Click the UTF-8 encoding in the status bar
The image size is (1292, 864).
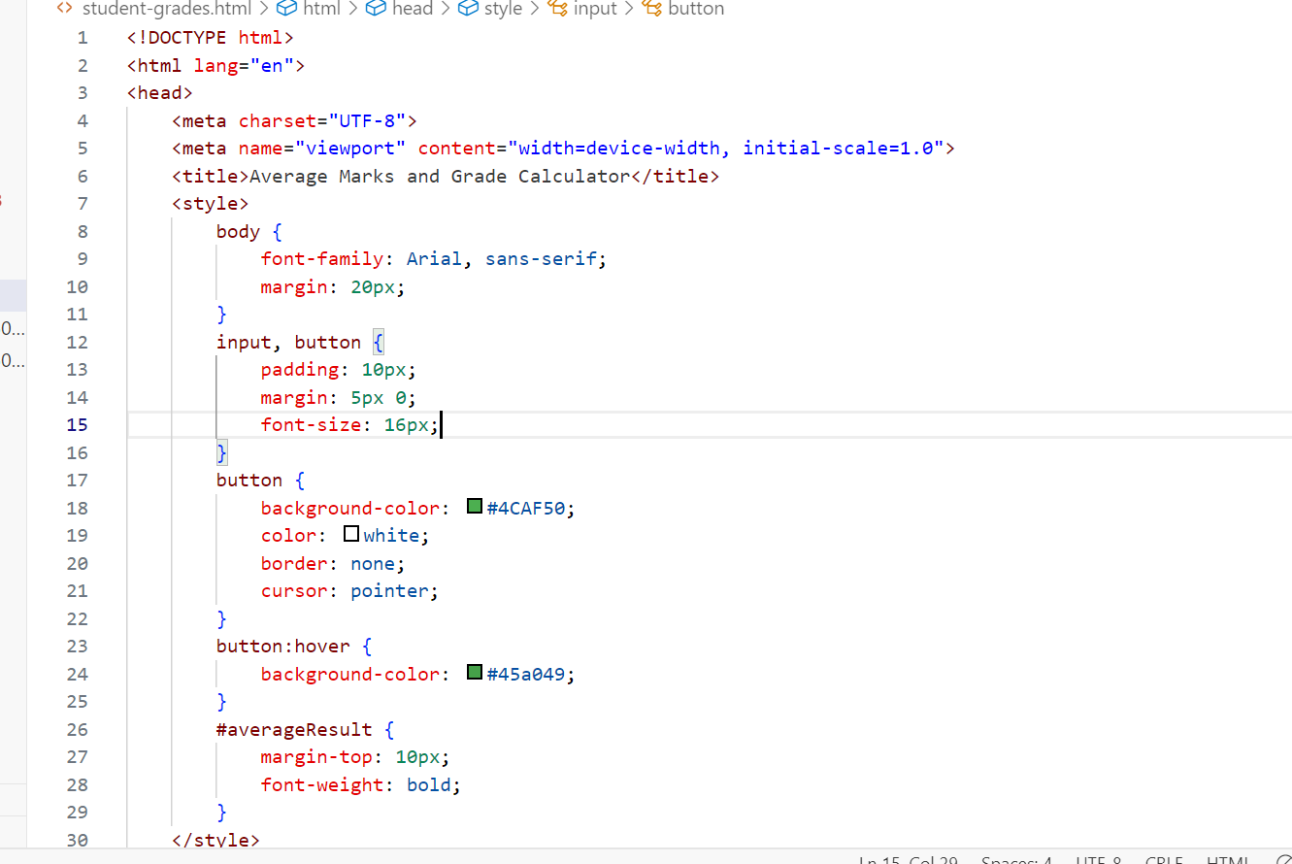pos(1099,858)
